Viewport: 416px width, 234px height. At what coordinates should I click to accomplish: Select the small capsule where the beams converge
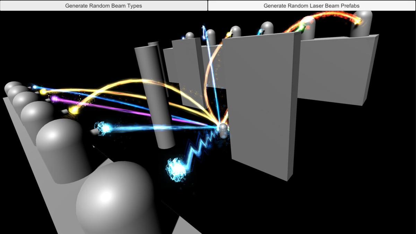coord(223,130)
